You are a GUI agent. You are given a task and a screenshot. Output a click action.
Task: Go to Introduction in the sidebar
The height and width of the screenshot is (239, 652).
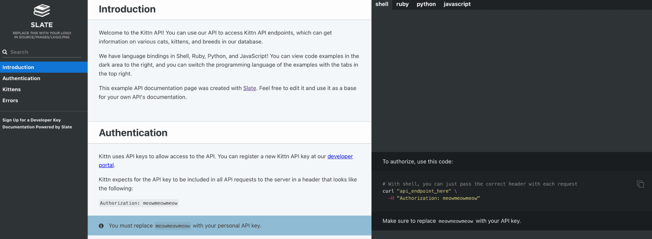44,67
